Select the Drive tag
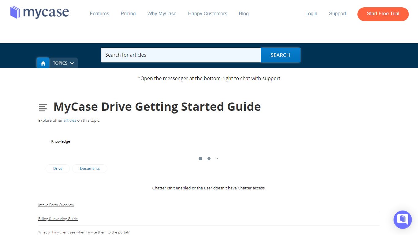 coord(58,169)
